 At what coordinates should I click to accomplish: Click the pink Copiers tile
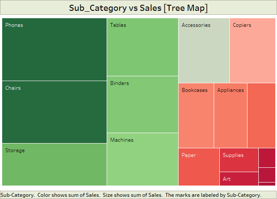coord(252,50)
